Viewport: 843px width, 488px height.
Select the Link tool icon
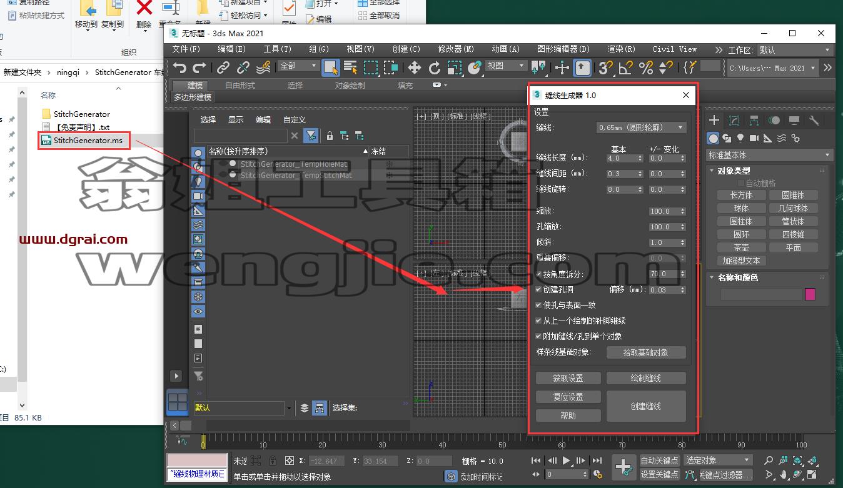(223, 67)
